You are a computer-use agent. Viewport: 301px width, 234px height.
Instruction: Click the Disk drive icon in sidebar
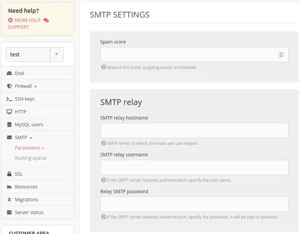(9, 73)
